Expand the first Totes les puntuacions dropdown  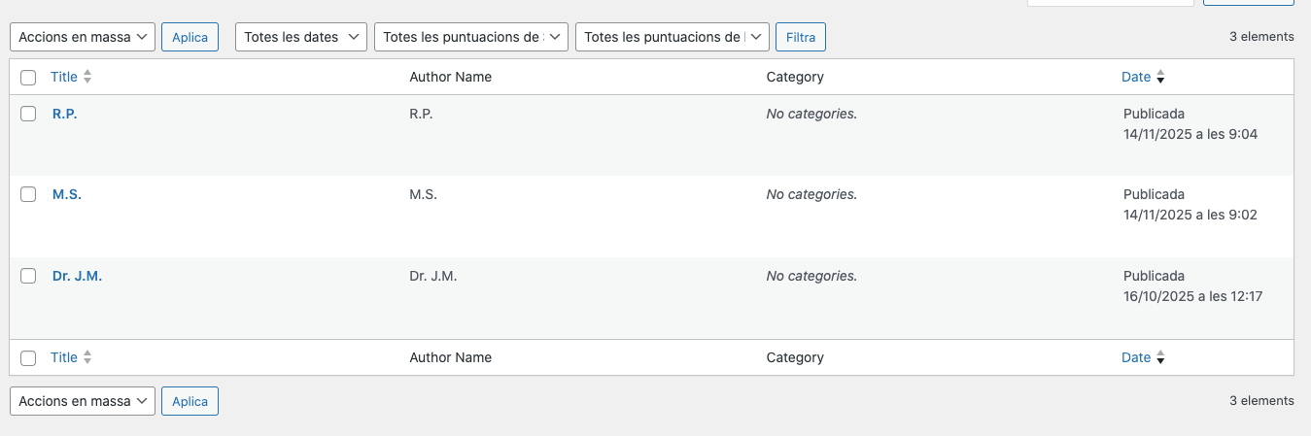pos(471,37)
